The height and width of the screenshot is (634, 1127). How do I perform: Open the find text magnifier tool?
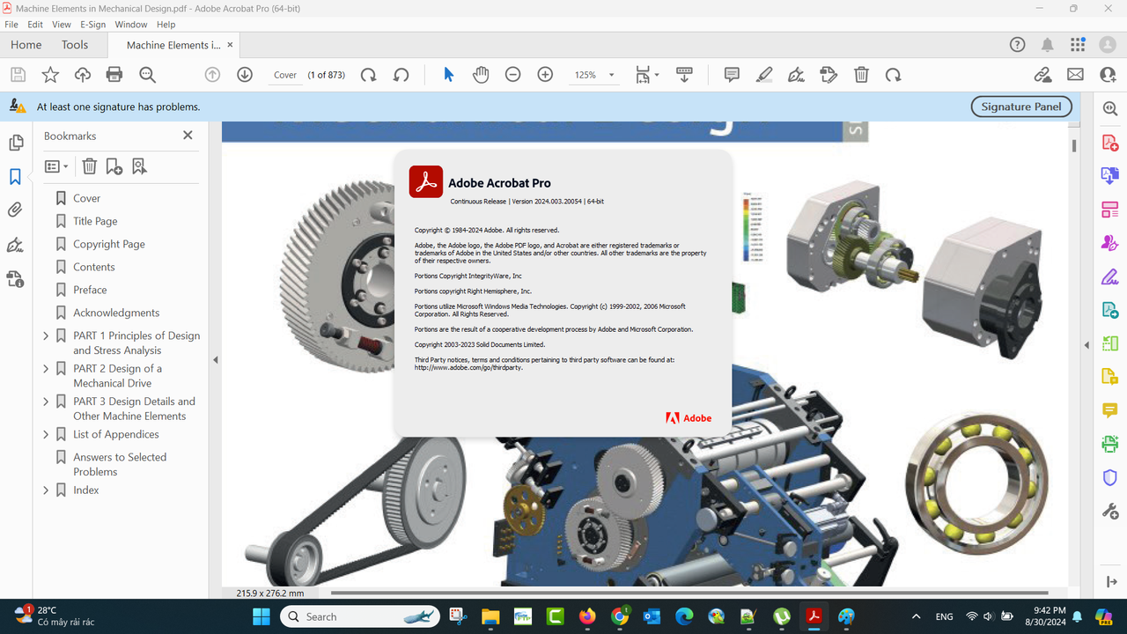(x=147, y=75)
